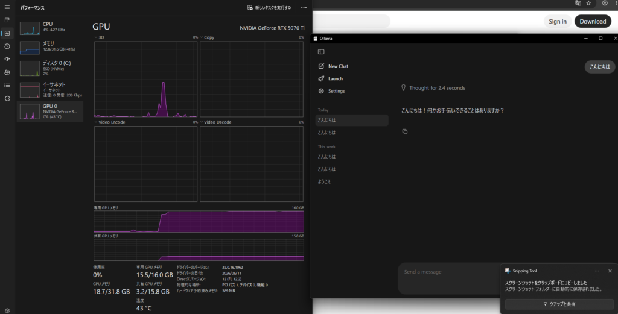Viewport: 618px width, 314px height.
Task: Click Sign in on the browser page
Action: click(x=557, y=21)
